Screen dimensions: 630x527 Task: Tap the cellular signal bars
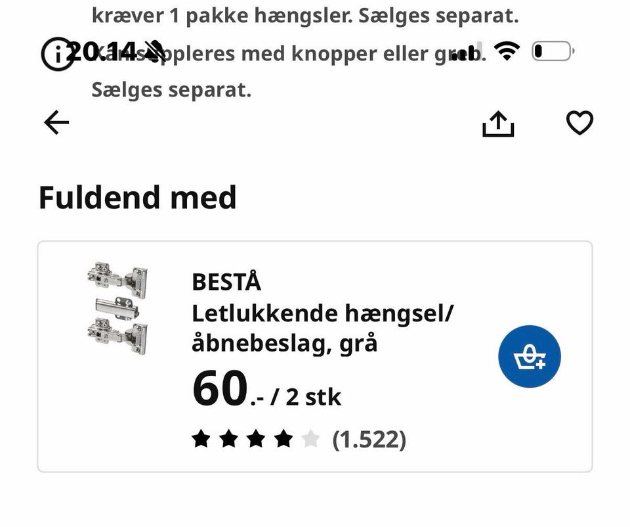coord(467,51)
